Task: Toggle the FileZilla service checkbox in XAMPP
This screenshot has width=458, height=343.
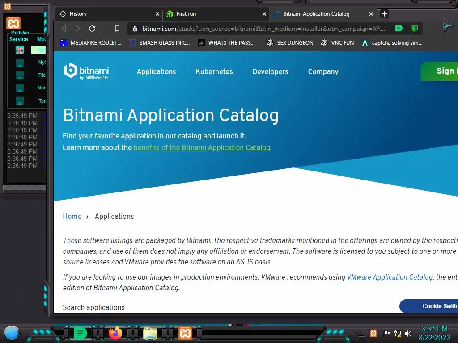Action: 20,75
